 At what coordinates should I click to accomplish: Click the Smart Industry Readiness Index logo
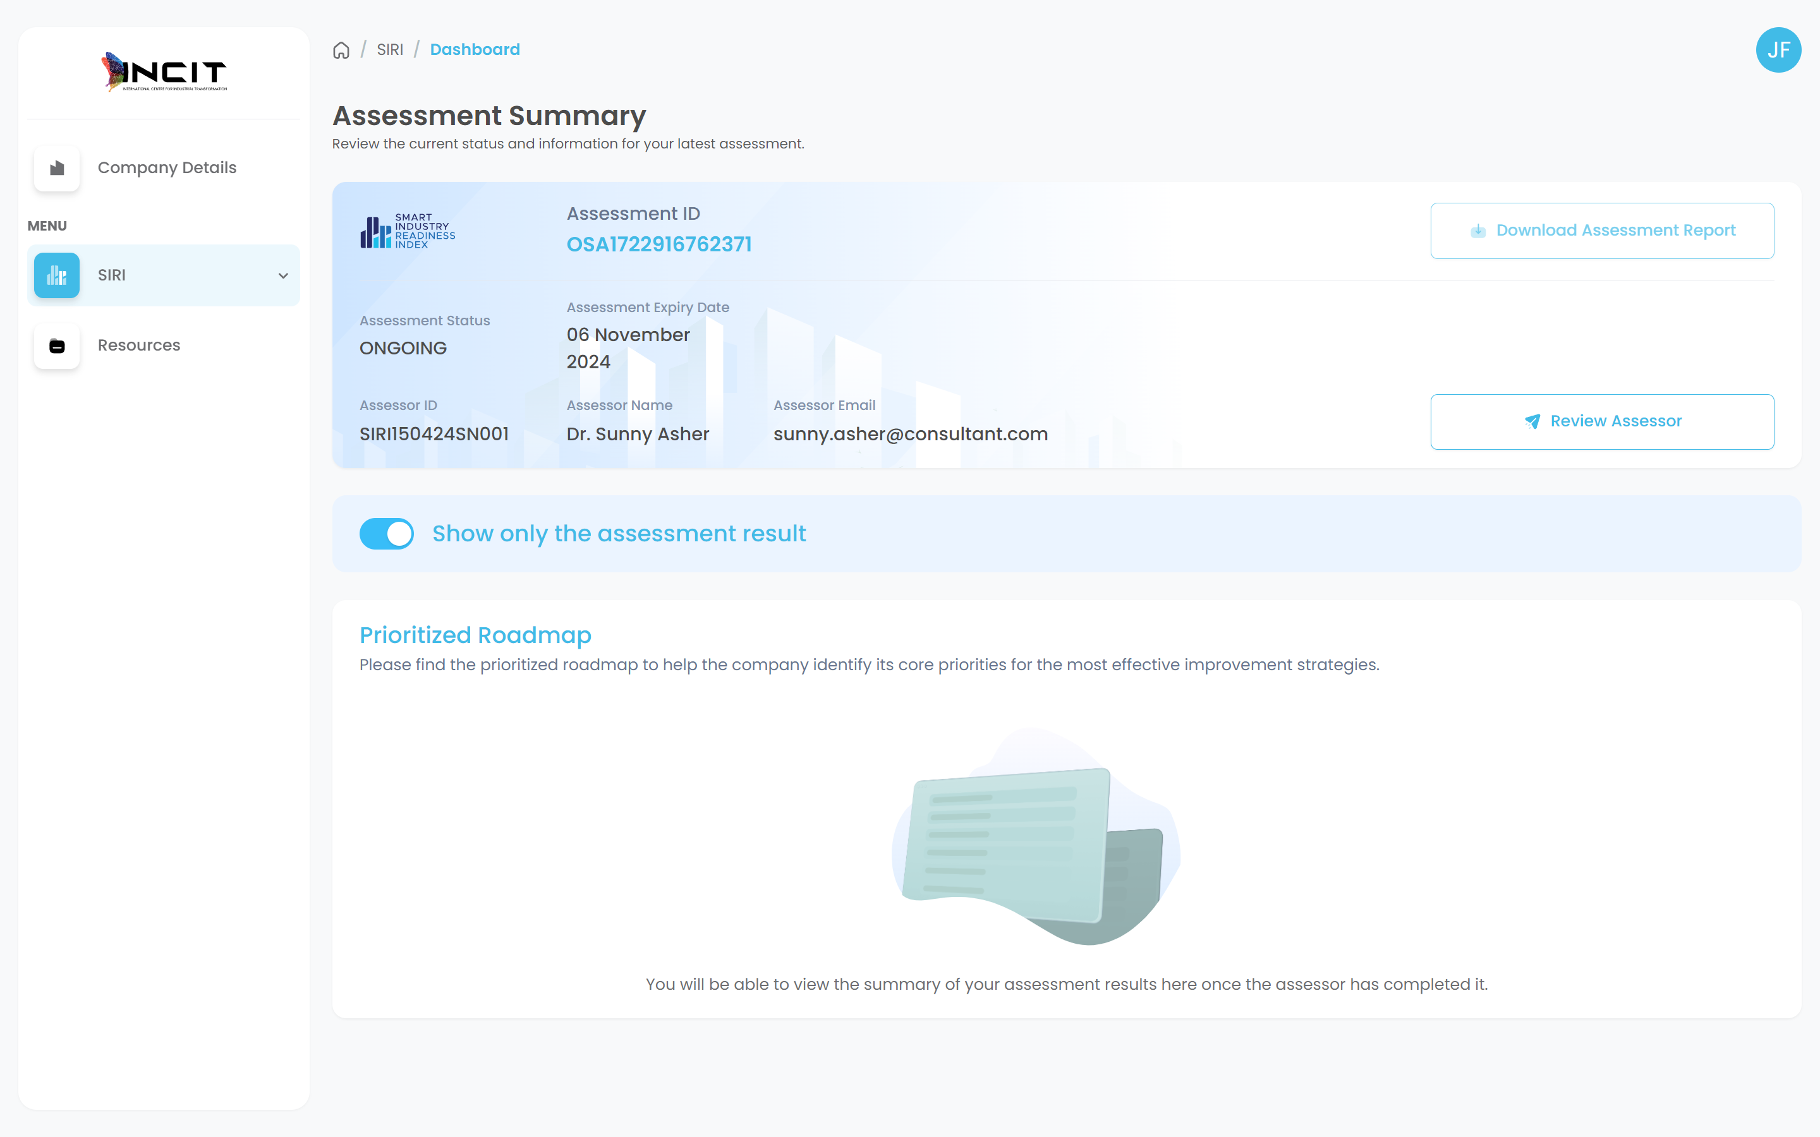click(408, 231)
